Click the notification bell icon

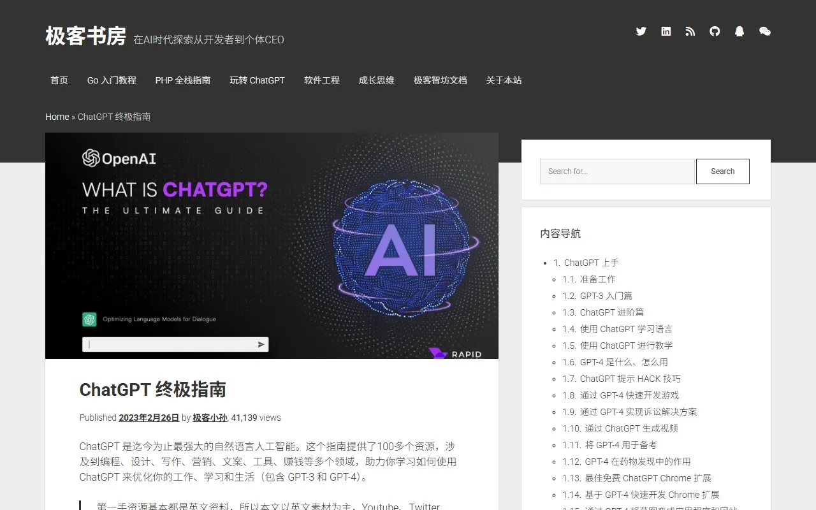[739, 31]
